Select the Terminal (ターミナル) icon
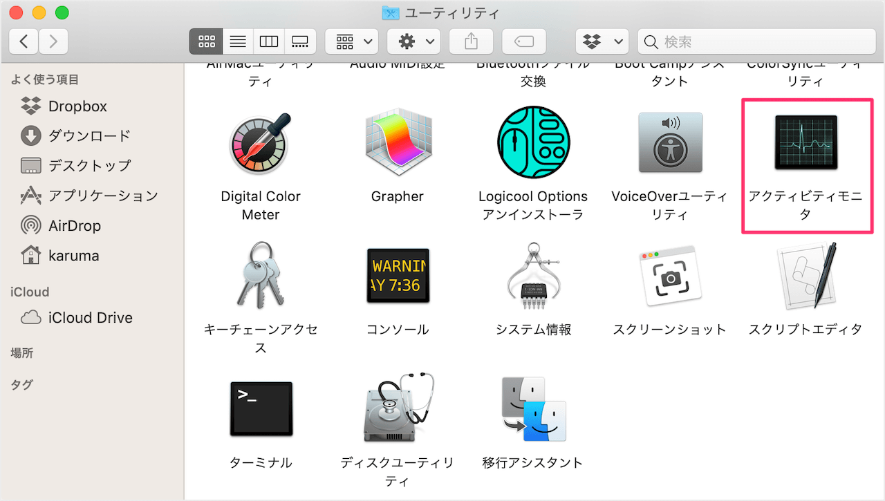This screenshot has height=501, width=885. (261, 408)
